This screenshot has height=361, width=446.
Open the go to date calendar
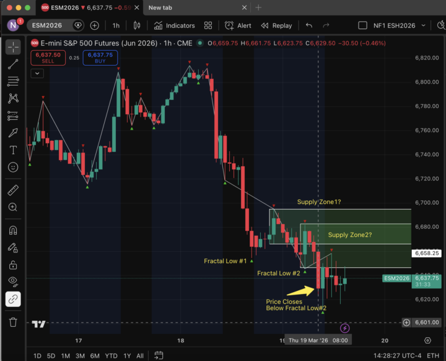[x=159, y=355]
